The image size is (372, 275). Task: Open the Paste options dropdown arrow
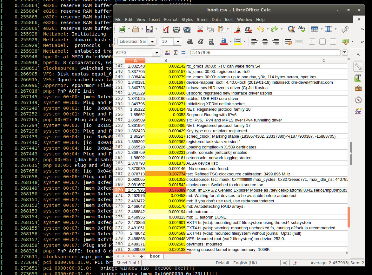(x=228, y=29)
